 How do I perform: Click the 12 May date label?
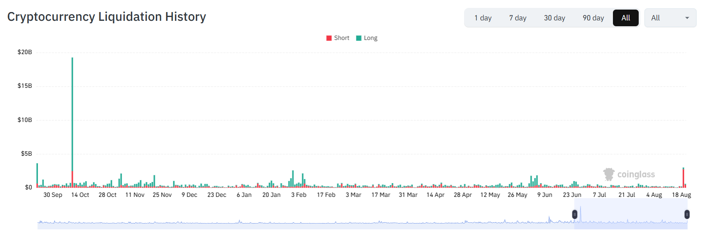pyautogui.click(x=490, y=195)
